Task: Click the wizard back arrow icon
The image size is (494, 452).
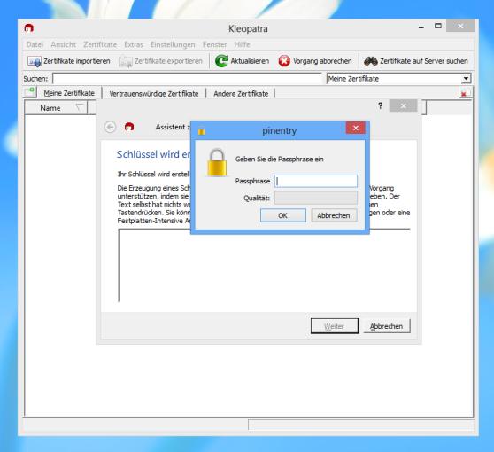Action: point(110,127)
